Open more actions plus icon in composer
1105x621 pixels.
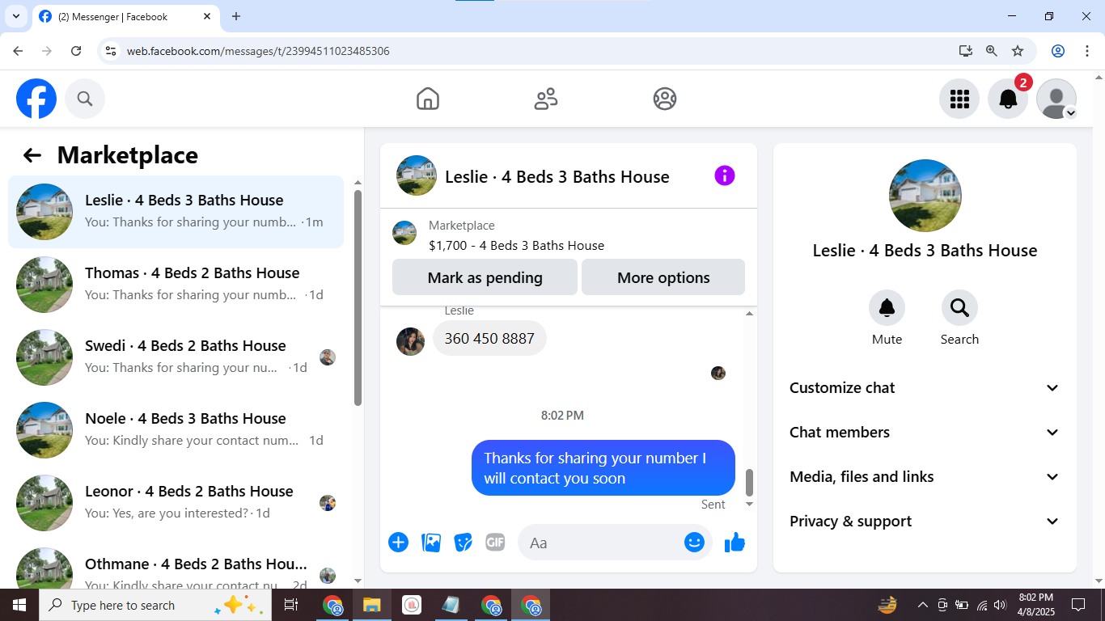398,543
